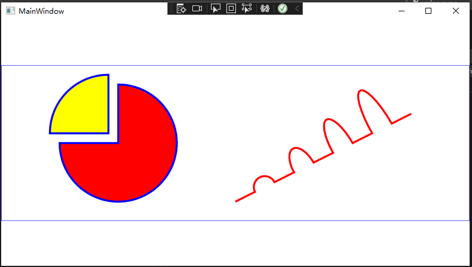Open the XAML binding failures icon
472x267 pixels.
(265, 9)
